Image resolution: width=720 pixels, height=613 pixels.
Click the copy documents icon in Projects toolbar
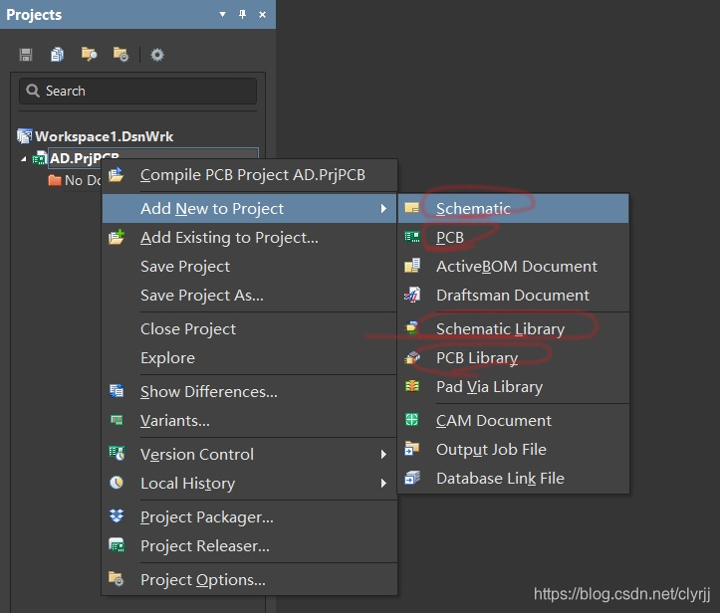[58, 55]
